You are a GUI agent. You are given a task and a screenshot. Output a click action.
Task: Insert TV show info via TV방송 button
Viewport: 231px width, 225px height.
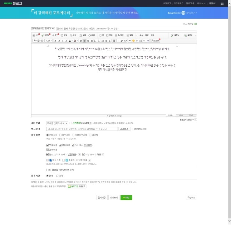[119, 35]
